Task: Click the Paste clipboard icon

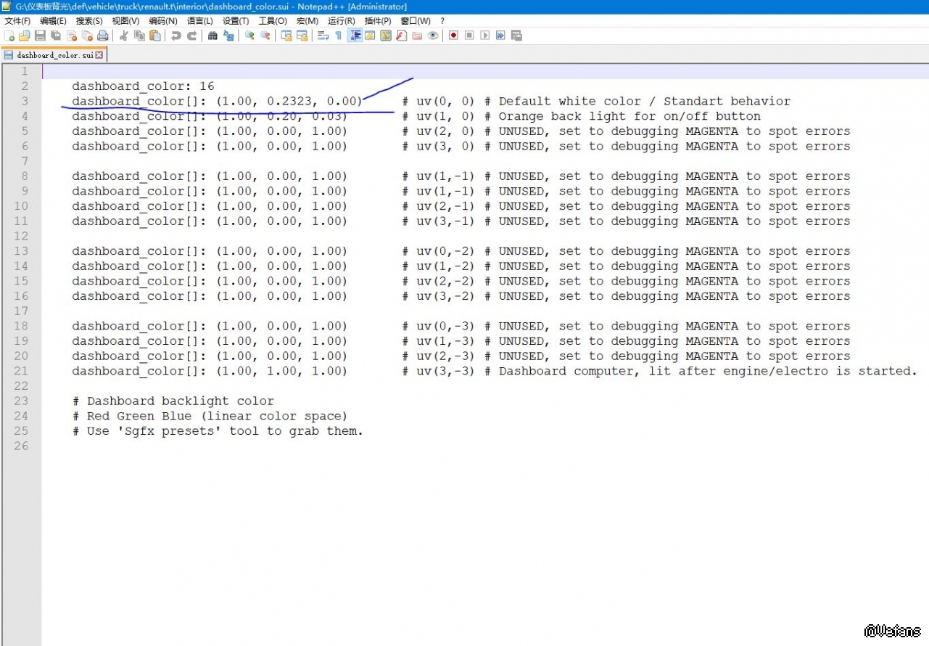Action: click(155, 36)
